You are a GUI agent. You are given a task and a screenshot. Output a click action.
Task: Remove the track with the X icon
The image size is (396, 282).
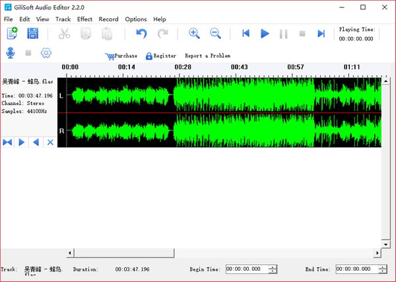pyautogui.click(x=49, y=142)
